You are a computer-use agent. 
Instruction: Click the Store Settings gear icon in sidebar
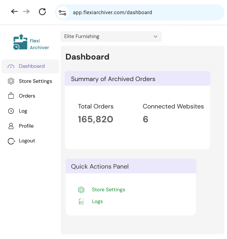11,81
